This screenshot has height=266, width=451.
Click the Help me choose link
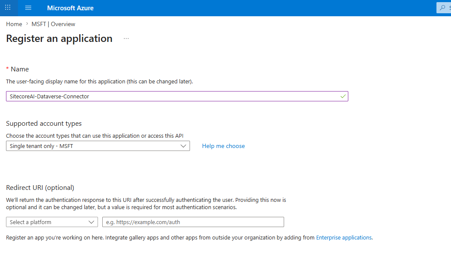223,146
